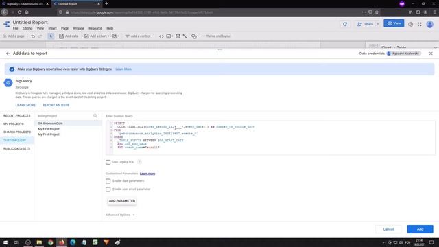This screenshot has height=247, width=439.
Task: Click the billing project search magnifier icon
Action: coord(95,116)
